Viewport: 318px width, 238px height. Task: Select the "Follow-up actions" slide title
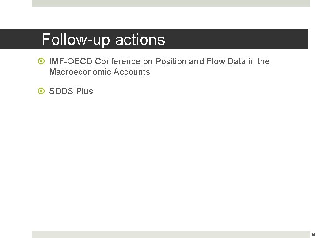(x=103, y=40)
